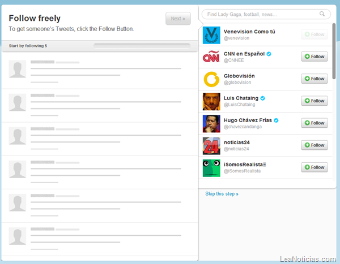Click the Skip this step link
340x264 pixels.
point(222,194)
